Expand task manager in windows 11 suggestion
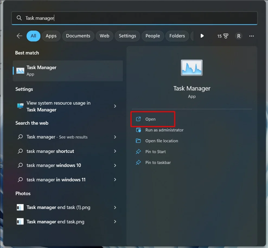 (x=115, y=180)
